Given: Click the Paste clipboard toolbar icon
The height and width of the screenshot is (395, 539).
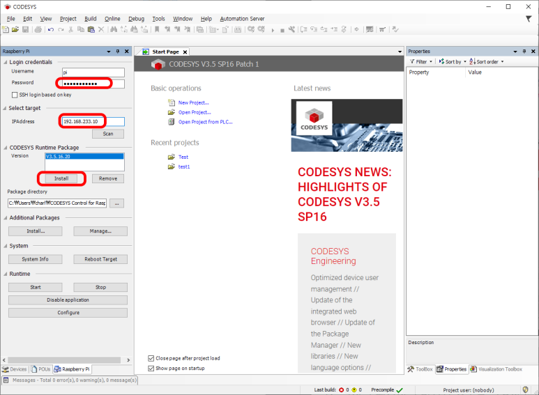Looking at the screenshot, I should 91,30.
